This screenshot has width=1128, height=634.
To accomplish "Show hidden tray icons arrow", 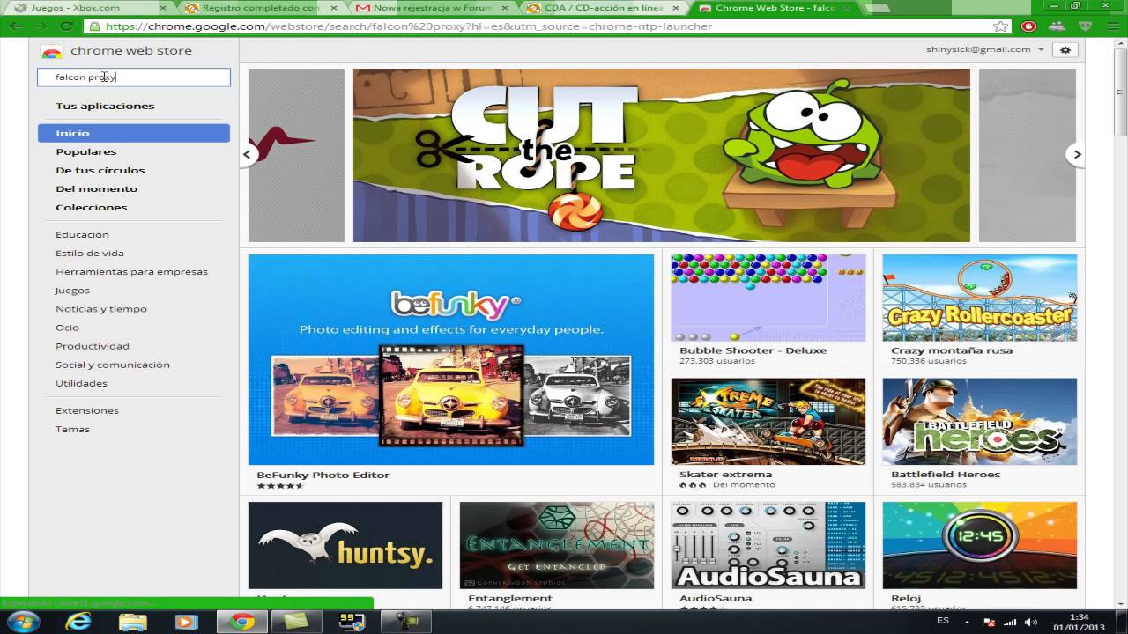I will pos(968,622).
